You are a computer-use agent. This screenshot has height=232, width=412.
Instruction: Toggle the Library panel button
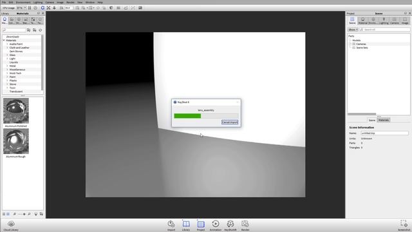click(x=186, y=226)
